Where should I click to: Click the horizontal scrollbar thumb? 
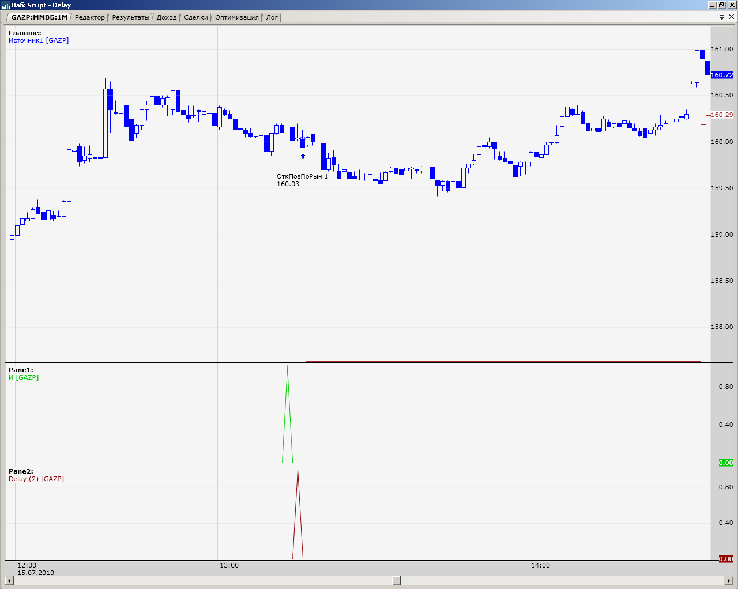coord(396,580)
